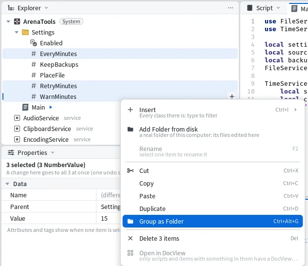Screen dimensions: 308x266
Task: Click the hash icon beside RetryMinutes
Action: (34, 86)
